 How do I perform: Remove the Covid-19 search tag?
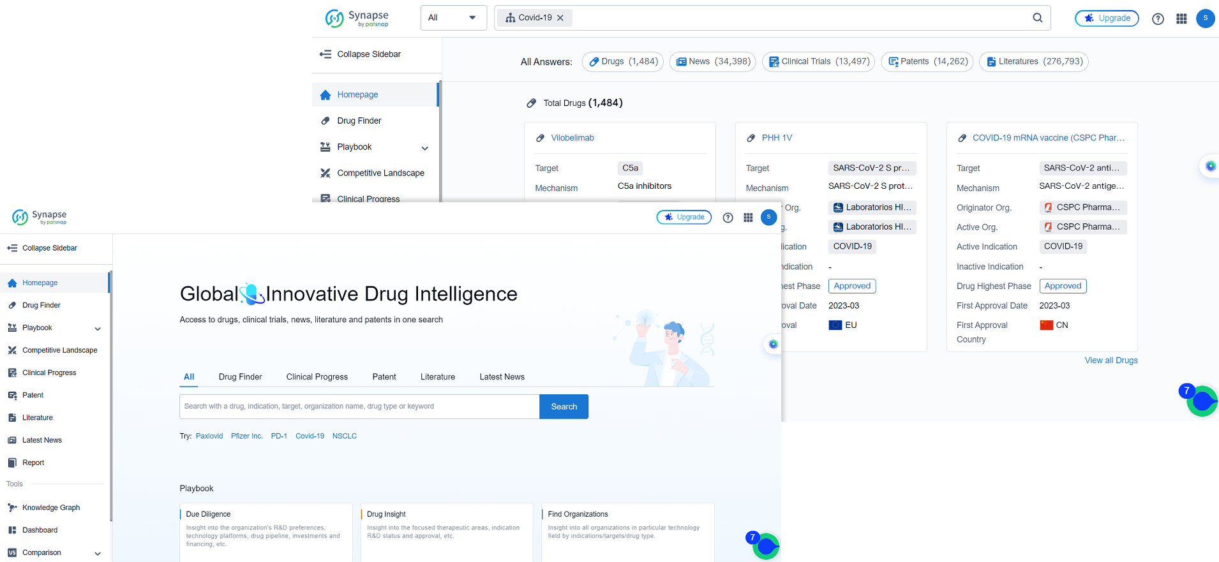point(560,18)
